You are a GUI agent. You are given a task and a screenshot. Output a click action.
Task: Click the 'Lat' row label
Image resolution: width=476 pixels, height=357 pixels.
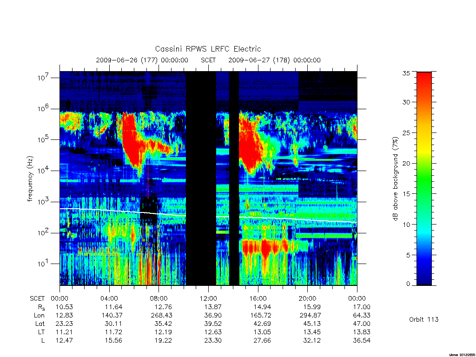tap(40, 324)
